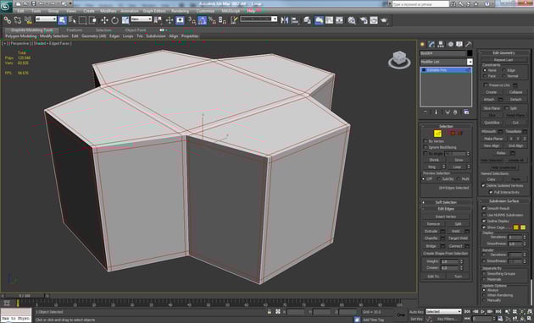Select the Face constraint radio button
This screenshot has height=323, width=534.
click(x=485, y=76)
